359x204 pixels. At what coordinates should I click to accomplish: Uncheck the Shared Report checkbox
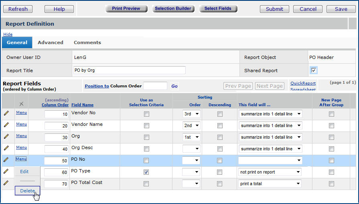pyautogui.click(x=314, y=71)
